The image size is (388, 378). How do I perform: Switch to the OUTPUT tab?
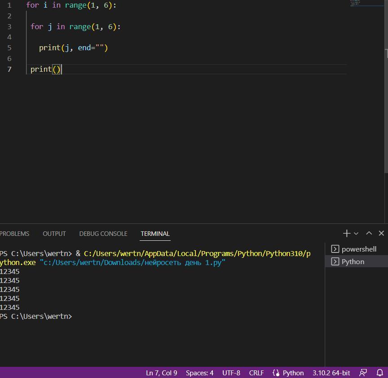54,234
